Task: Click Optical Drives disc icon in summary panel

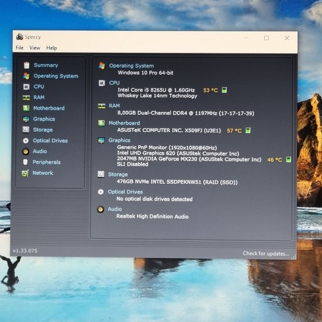Action: click(x=101, y=192)
